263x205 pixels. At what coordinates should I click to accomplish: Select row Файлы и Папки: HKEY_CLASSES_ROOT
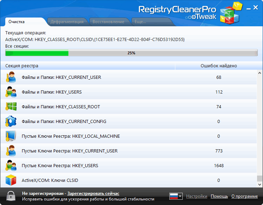click(128, 107)
